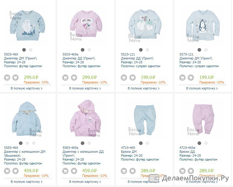Add item 550Э-469 to cart
Image resolution: width=233 pixels, height=187 pixels.
pos(7,77)
